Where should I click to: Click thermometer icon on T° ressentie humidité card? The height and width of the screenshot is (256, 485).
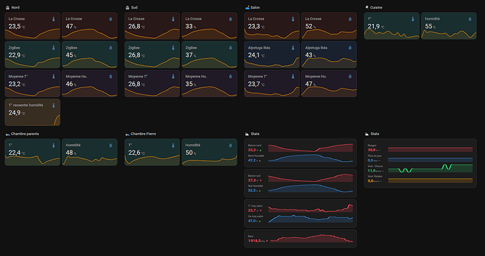click(53, 105)
